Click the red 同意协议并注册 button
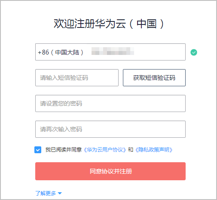Image resolution: width=217 pixels, height=200 pixels. [x=110, y=171]
